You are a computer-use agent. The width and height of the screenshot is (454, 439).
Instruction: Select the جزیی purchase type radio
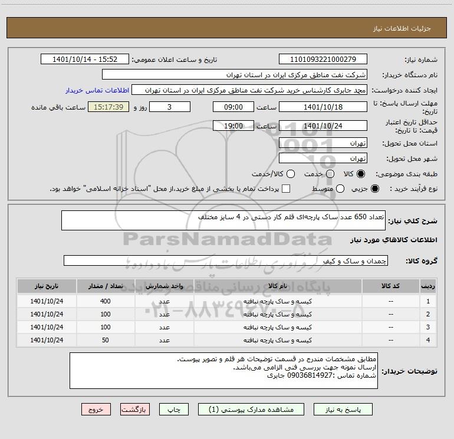click(x=374, y=189)
